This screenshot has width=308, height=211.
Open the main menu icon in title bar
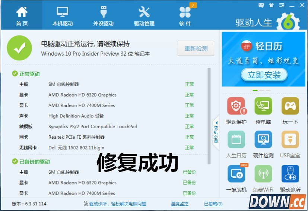(282, 5)
